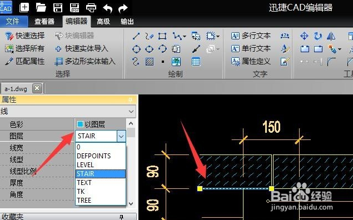Screen dimensions: 353x220
Task: Click the dimension measure icon
Action: click(285, 36)
